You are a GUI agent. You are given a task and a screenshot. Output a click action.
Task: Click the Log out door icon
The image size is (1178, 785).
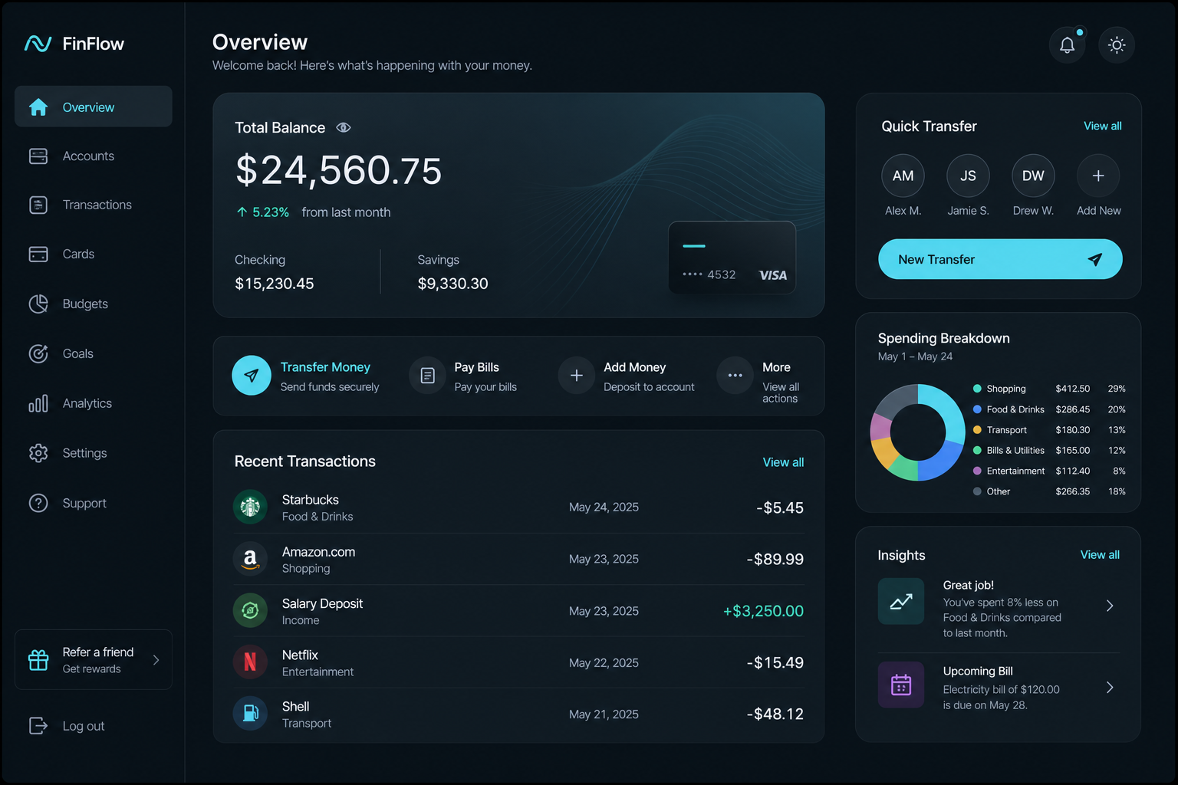[38, 725]
